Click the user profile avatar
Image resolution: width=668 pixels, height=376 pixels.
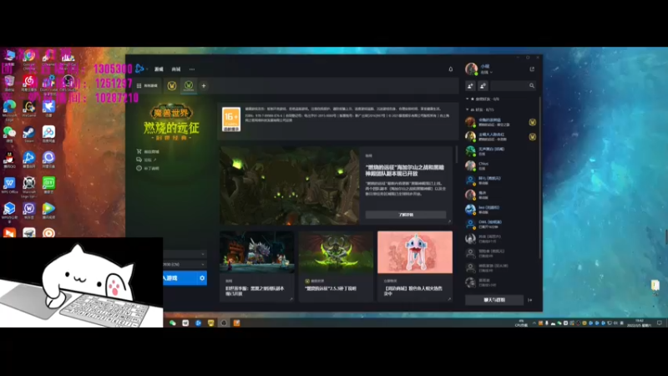pos(471,69)
